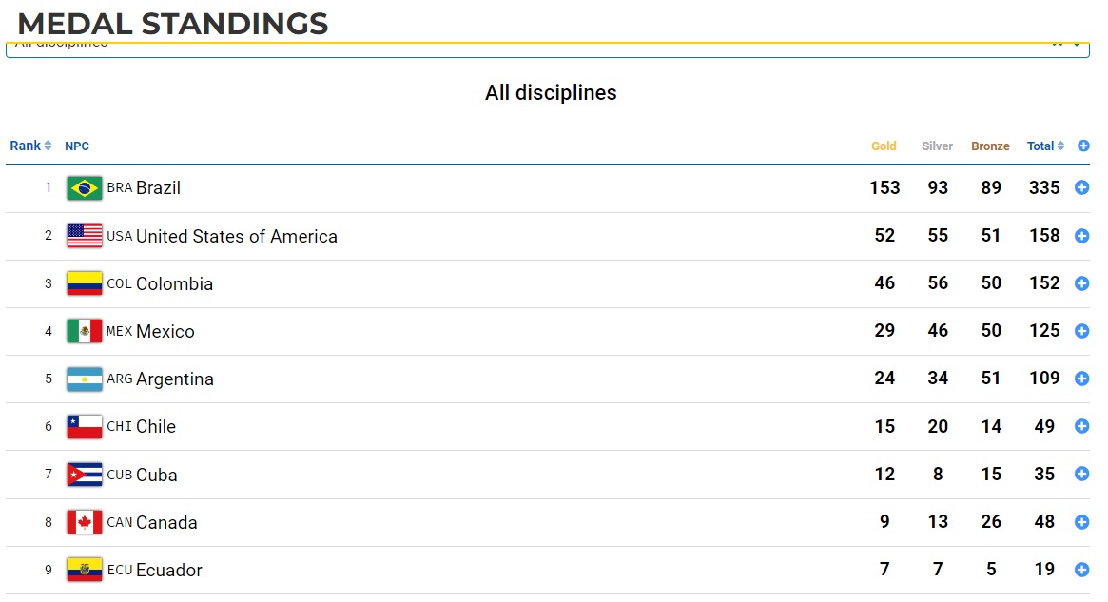The width and height of the screenshot is (1108, 602).
Task: Click the United States flag icon
Action: click(x=84, y=236)
